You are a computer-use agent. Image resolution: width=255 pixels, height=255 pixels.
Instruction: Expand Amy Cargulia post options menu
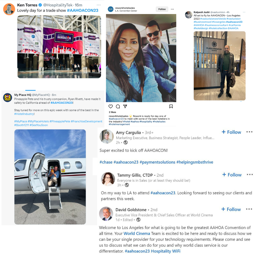coord(249,132)
